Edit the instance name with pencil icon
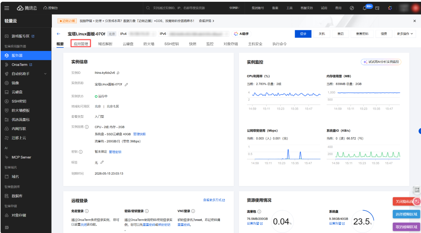Screen dimensions: 421x233 [x=126, y=84]
